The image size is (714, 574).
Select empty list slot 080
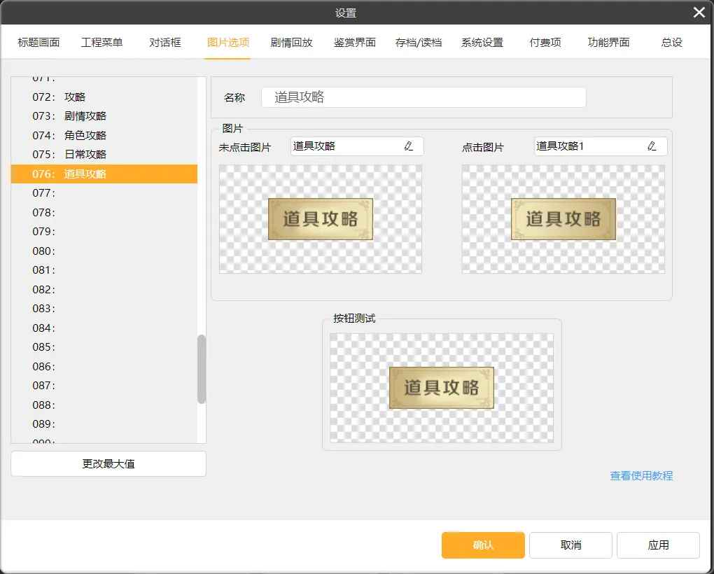pyautogui.click(x=104, y=251)
